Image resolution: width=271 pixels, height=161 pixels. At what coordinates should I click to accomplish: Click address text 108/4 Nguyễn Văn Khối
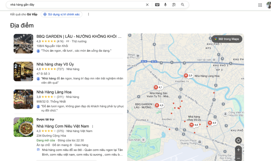(52, 46)
